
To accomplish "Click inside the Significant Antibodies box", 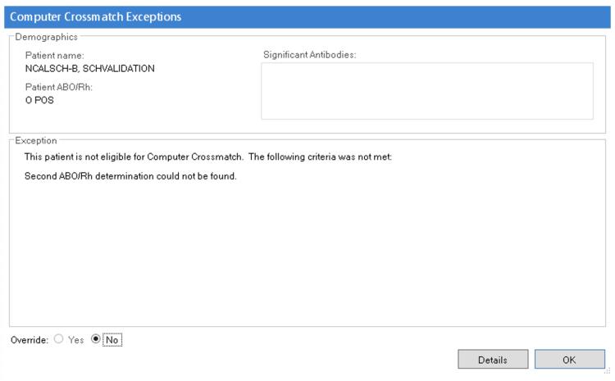I will click(x=426, y=91).
